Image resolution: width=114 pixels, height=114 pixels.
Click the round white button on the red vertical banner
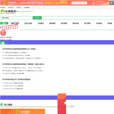click(x=65, y=103)
